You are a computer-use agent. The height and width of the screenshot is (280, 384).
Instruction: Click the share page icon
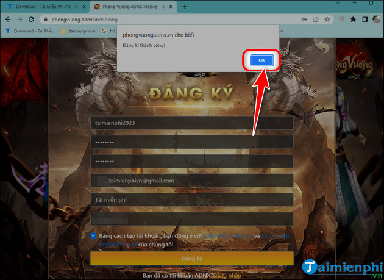[316, 20]
